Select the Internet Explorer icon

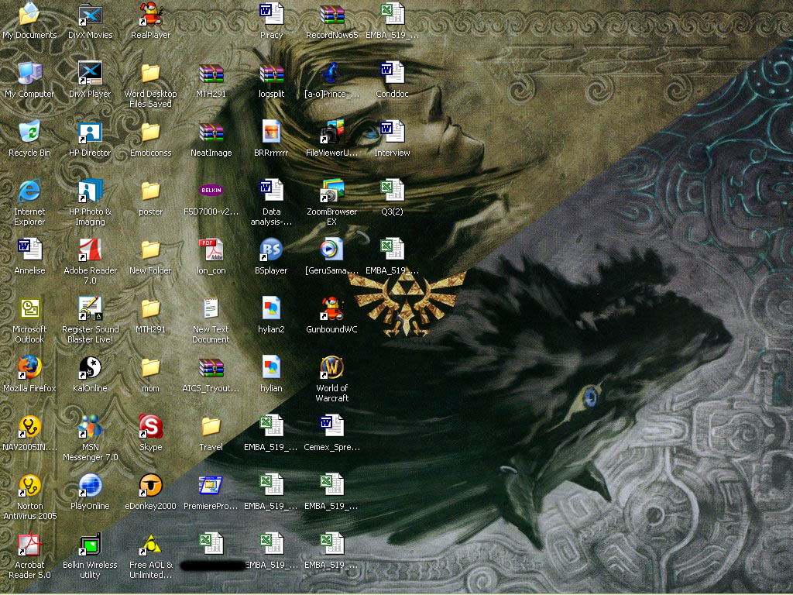(29, 191)
